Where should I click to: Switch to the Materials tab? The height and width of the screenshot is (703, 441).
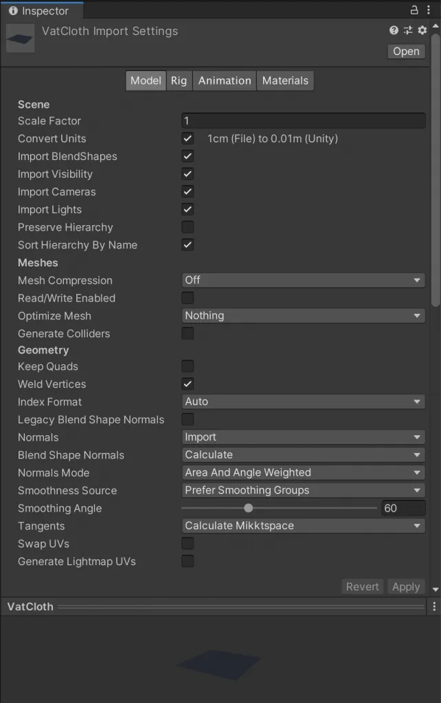click(285, 80)
